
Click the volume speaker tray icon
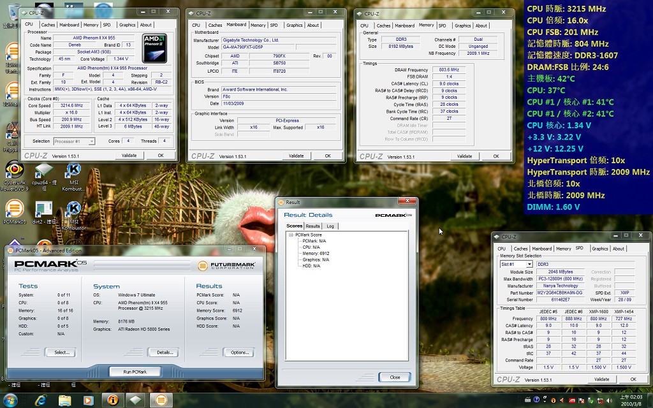coord(610,400)
